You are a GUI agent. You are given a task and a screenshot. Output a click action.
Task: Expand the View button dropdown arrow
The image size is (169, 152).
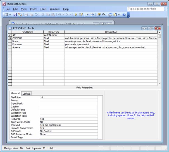point(10,15)
